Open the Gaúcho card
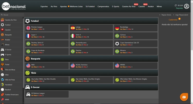 click(x=91, y=51)
